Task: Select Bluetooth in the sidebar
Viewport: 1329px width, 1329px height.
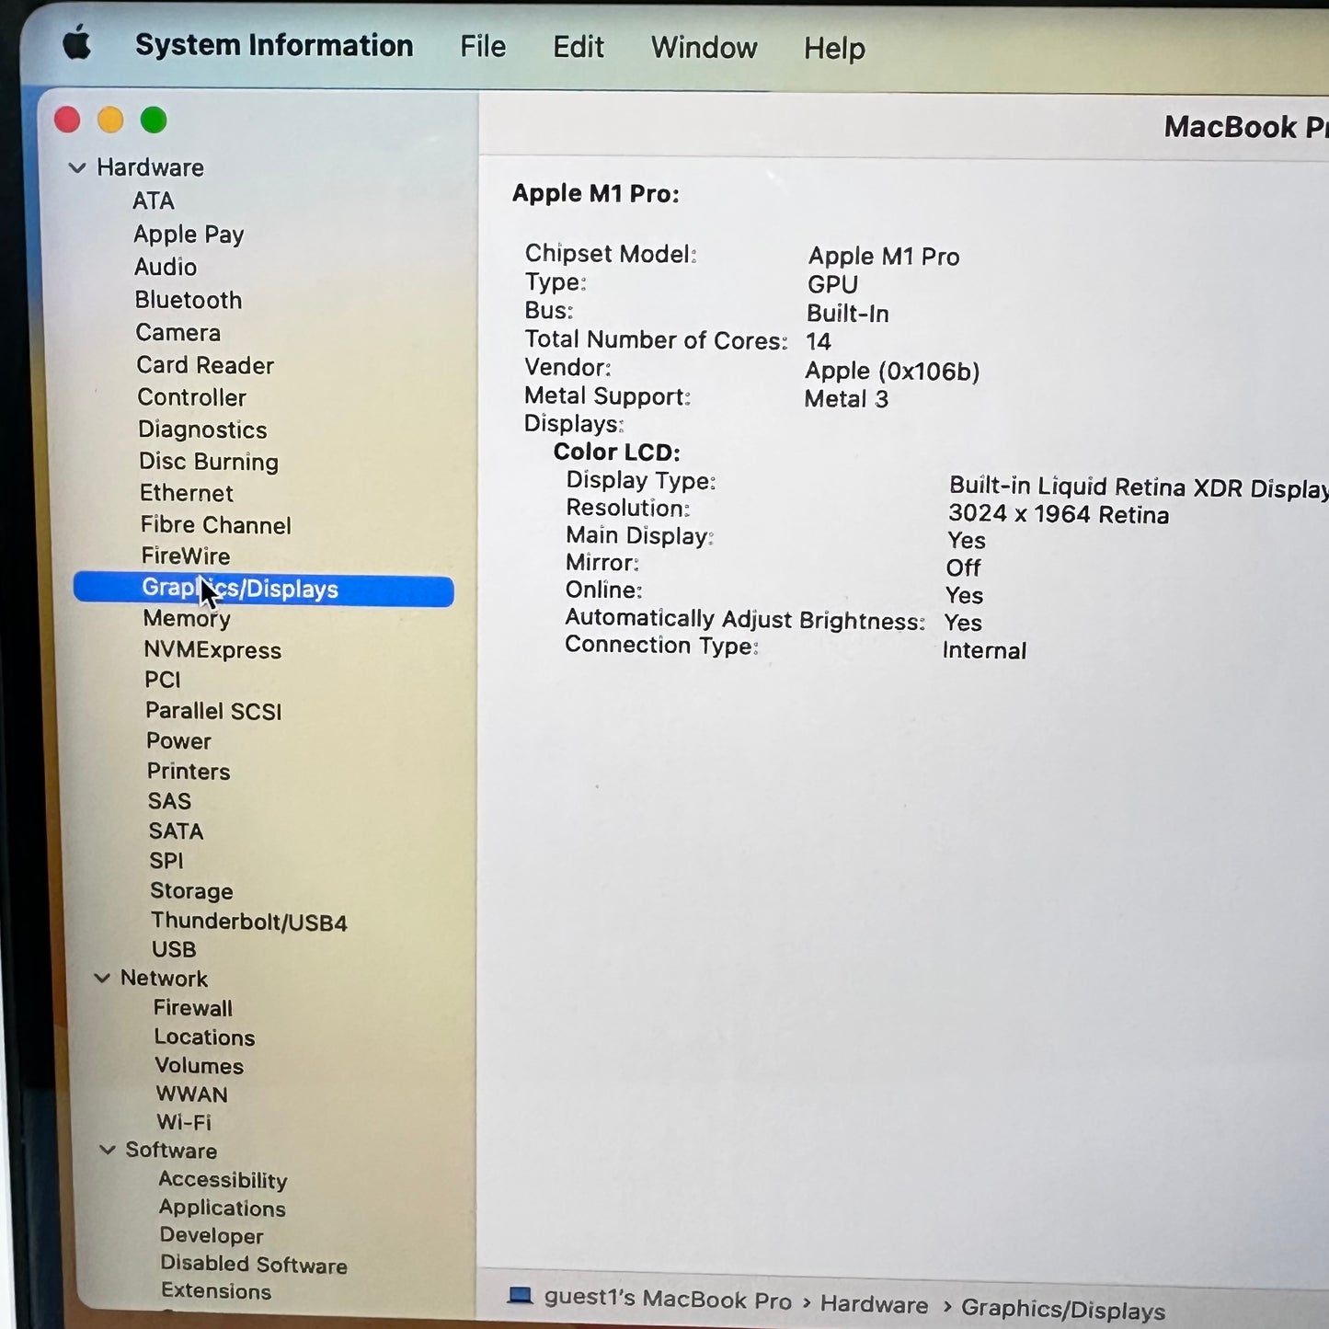Action: pyautogui.click(x=189, y=300)
